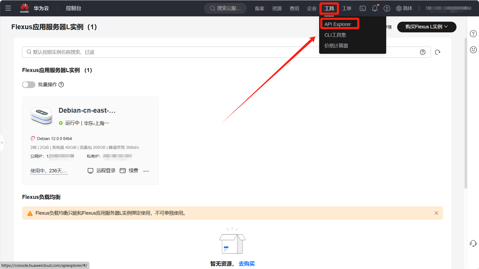Open the more actions ellipsis menu
Screen dimensions: 479x269
(x=146, y=171)
